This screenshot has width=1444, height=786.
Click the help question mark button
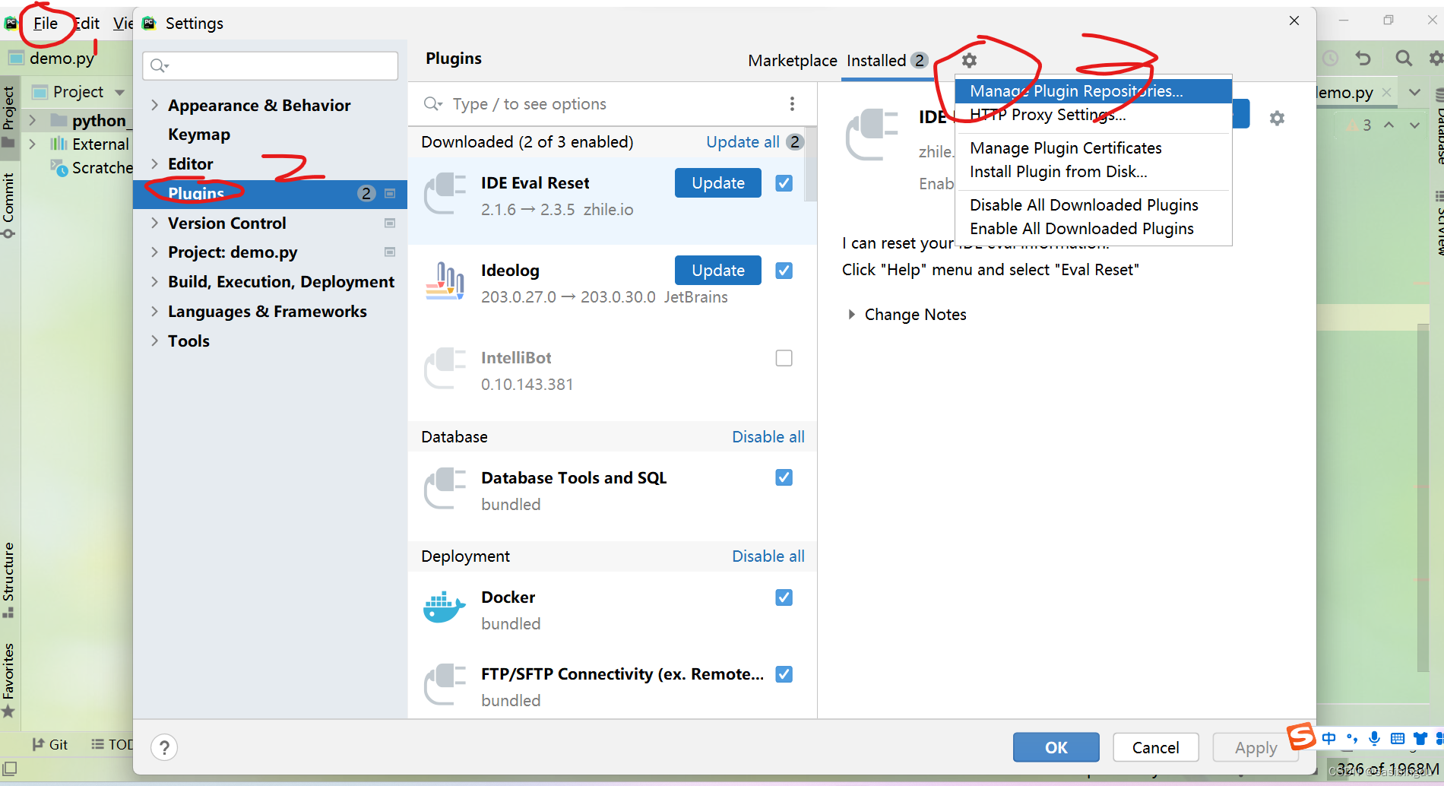(x=164, y=747)
